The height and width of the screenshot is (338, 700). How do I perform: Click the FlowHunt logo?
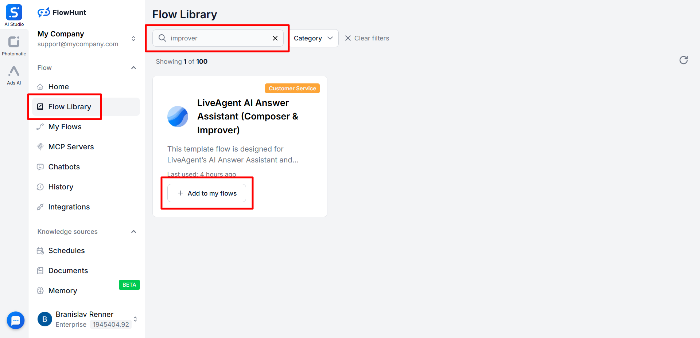pyautogui.click(x=61, y=12)
